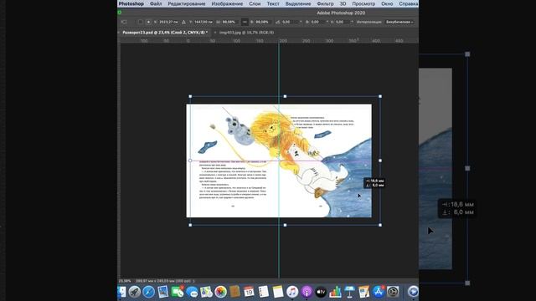Screen dimensions: 536x301
Task: Click the top-left transform handle
Action: coord(190,96)
